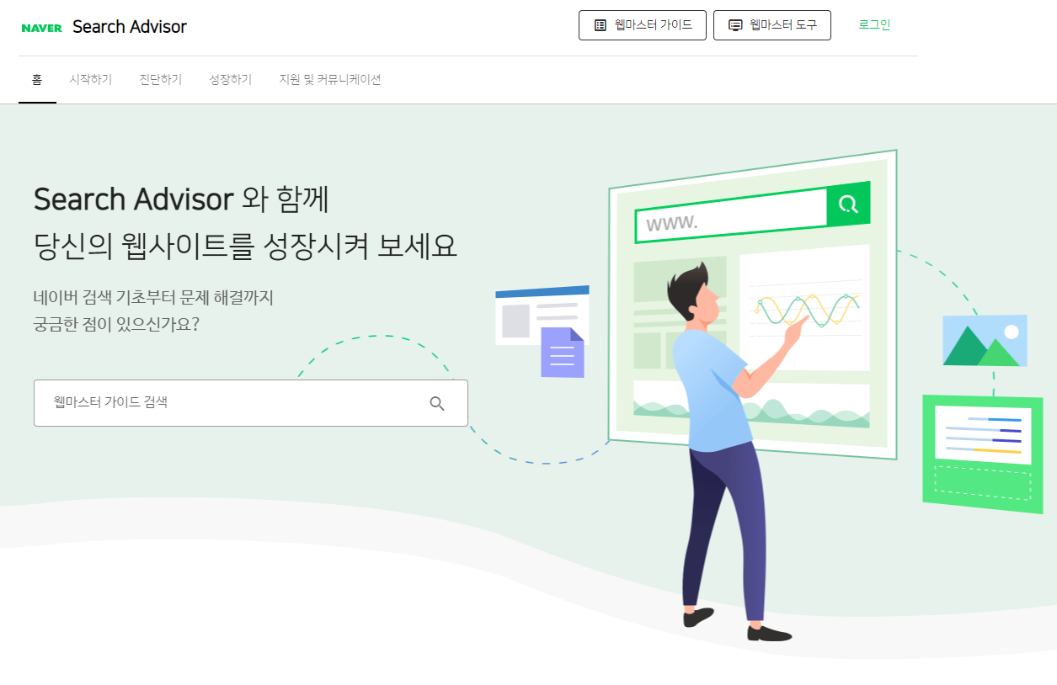Select the 홈 tab
Image resolution: width=1057 pixels, height=685 pixels.
coord(37,80)
